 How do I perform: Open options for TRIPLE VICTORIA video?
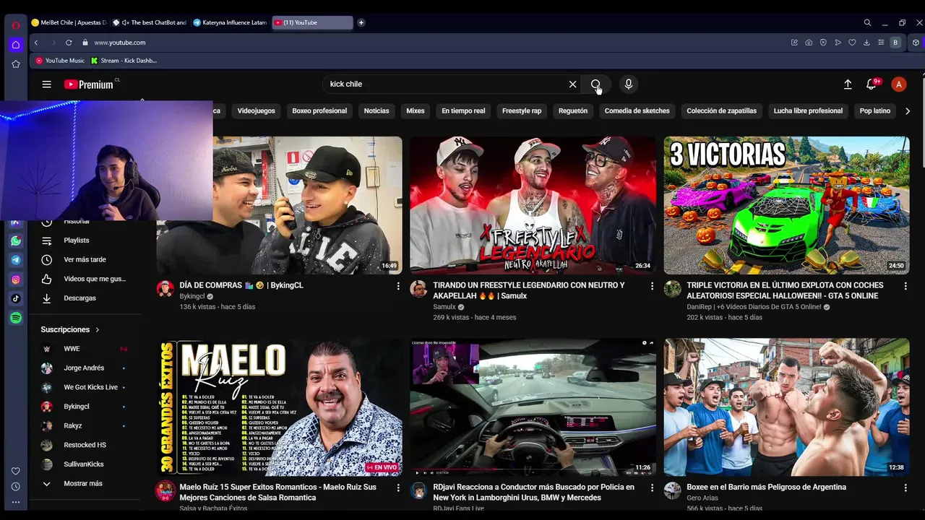905,287
